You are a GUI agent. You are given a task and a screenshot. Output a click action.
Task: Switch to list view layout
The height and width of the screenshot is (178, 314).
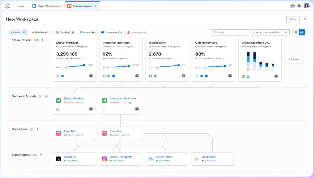(296, 33)
